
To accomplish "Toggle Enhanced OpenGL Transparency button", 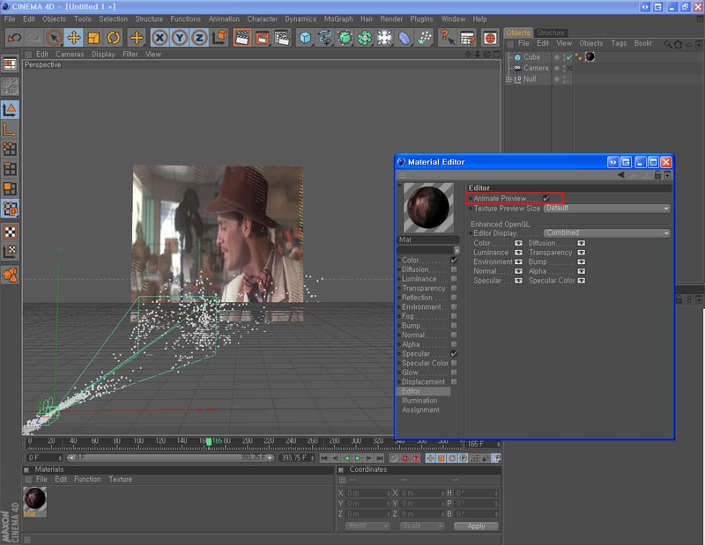I will 582,253.
